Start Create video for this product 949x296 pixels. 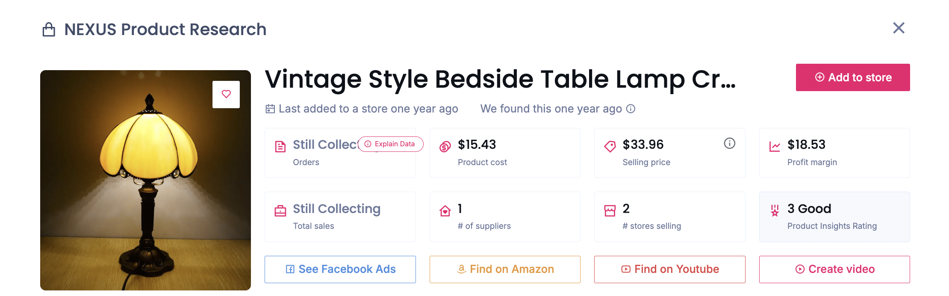pyautogui.click(x=834, y=269)
